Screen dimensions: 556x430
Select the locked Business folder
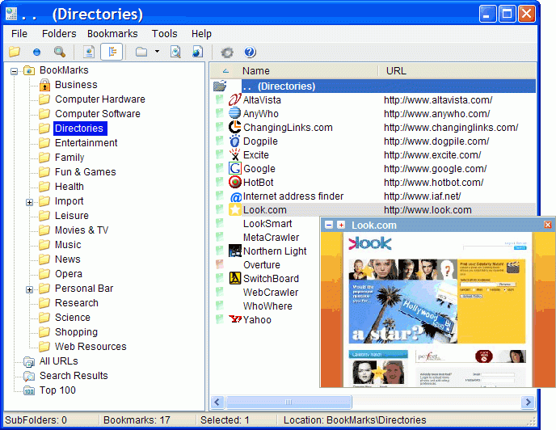[x=76, y=85]
